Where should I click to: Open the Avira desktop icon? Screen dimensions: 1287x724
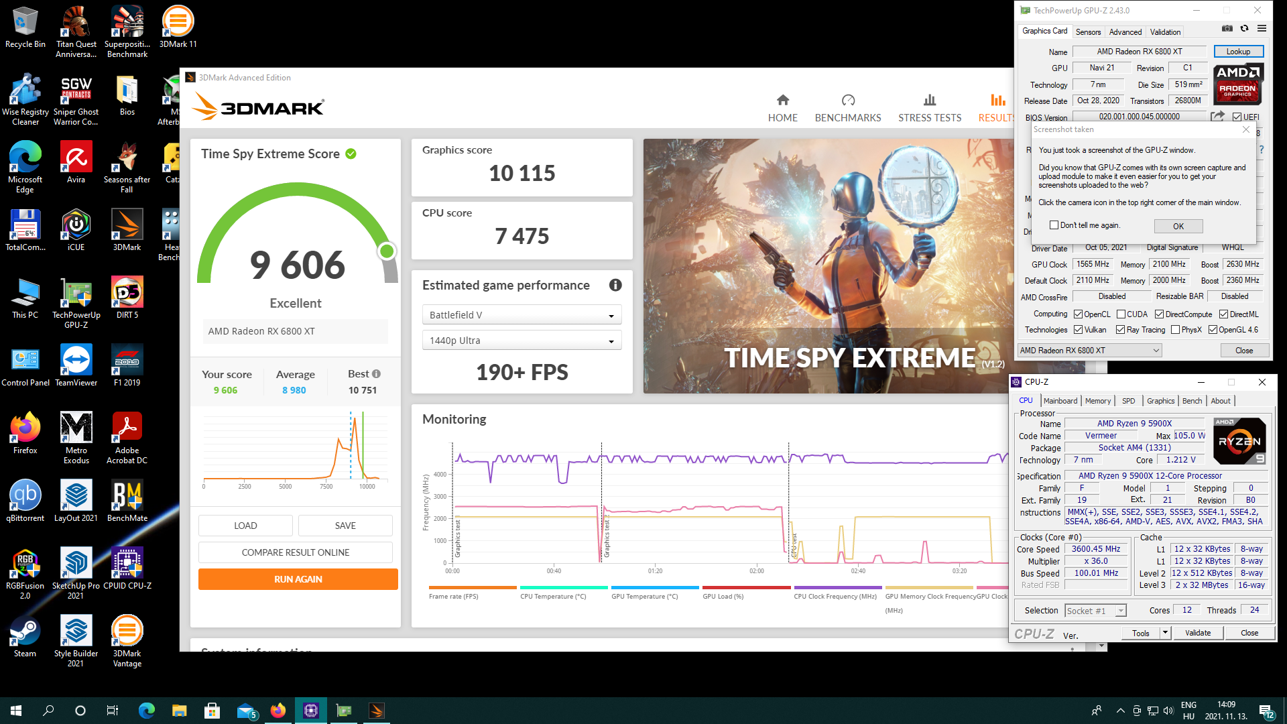76,162
